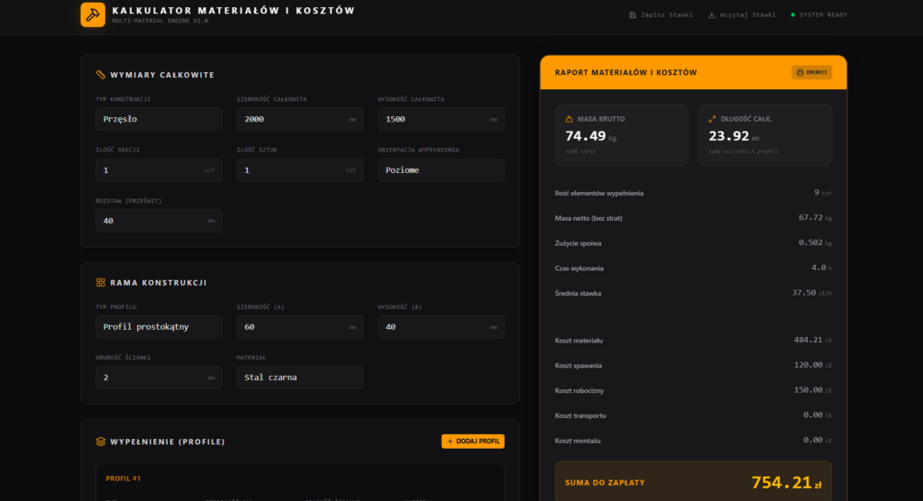The height and width of the screenshot is (501, 923).
Task: Open the Typ Profilu dropdown showing Profil prostokątny
Action: (159, 327)
